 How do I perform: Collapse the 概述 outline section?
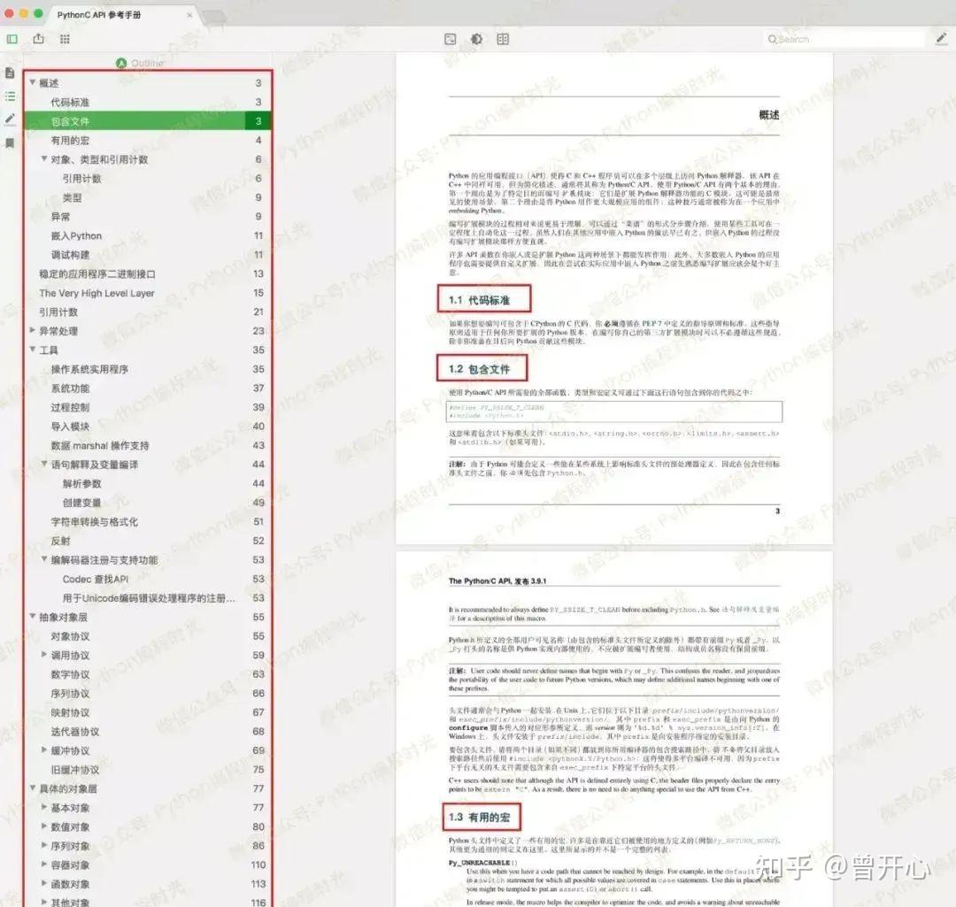[33, 82]
